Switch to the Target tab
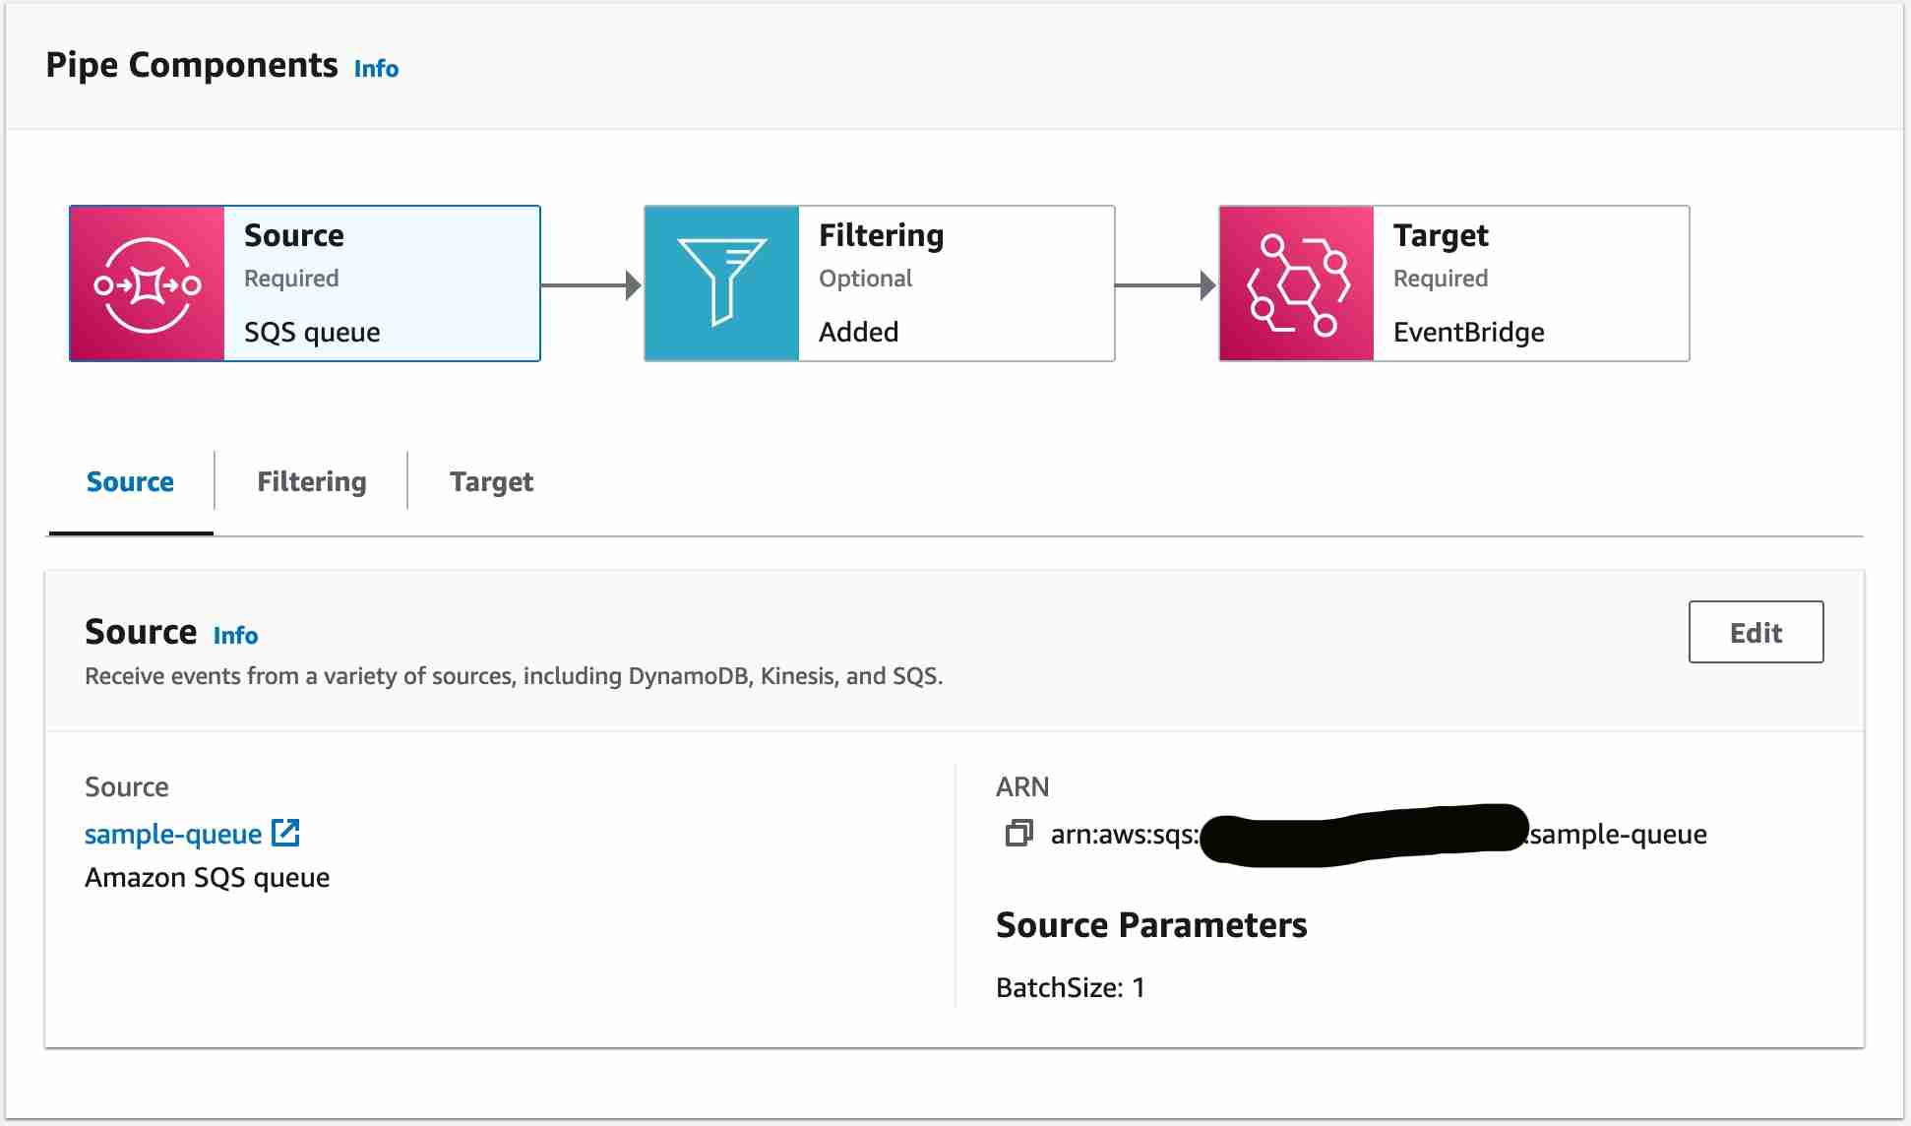This screenshot has height=1126, width=1911. point(491,481)
